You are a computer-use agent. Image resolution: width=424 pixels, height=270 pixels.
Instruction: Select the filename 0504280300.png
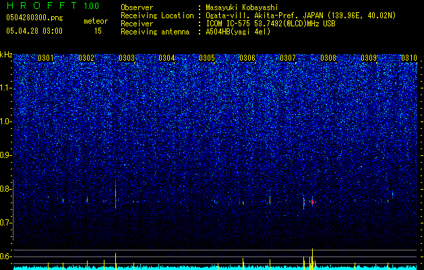[x=34, y=18]
